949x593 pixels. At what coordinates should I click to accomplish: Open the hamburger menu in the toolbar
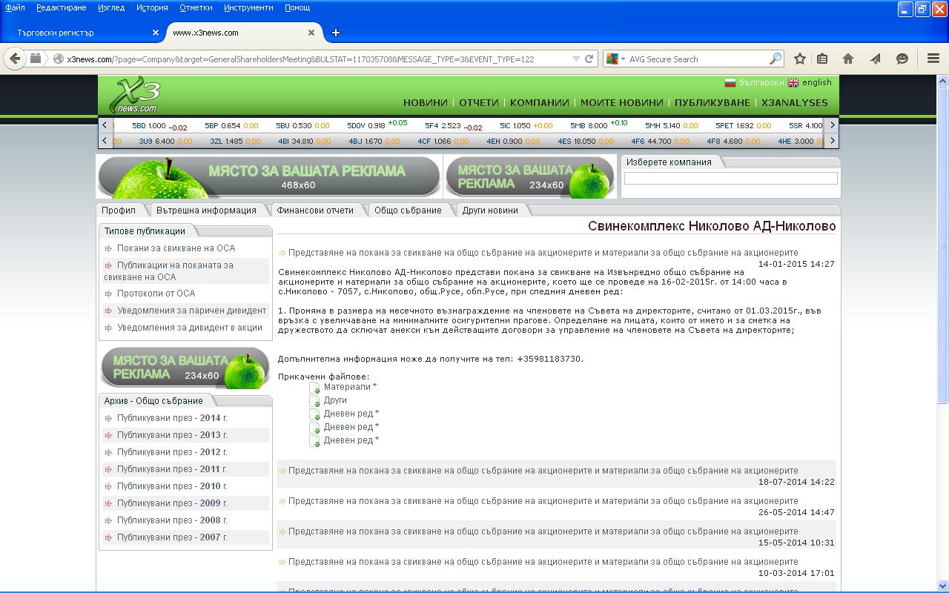pyautogui.click(x=933, y=59)
